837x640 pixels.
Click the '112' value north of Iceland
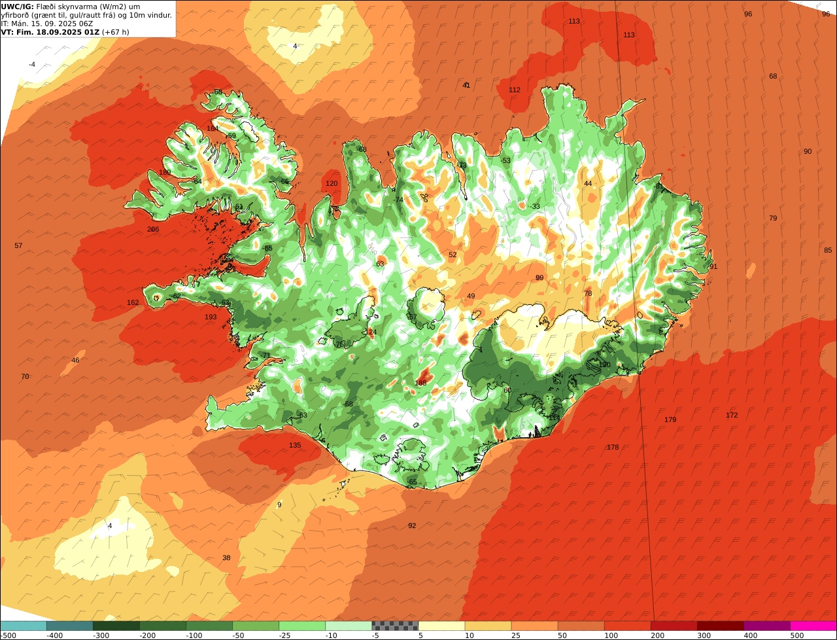pos(515,90)
